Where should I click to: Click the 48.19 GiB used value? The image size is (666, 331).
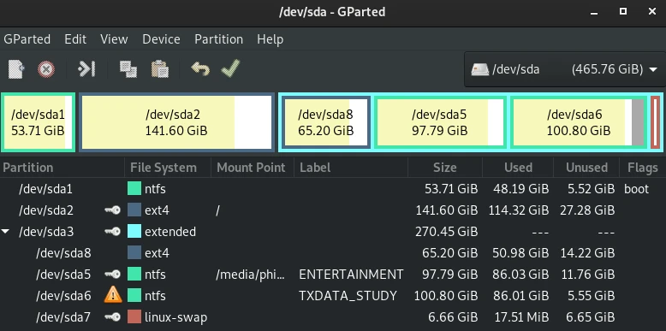click(521, 189)
